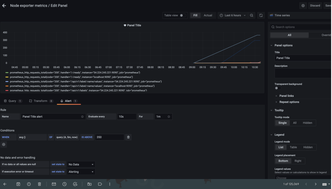Select the Actual view button
This screenshot has height=189, width=332.
208,15
